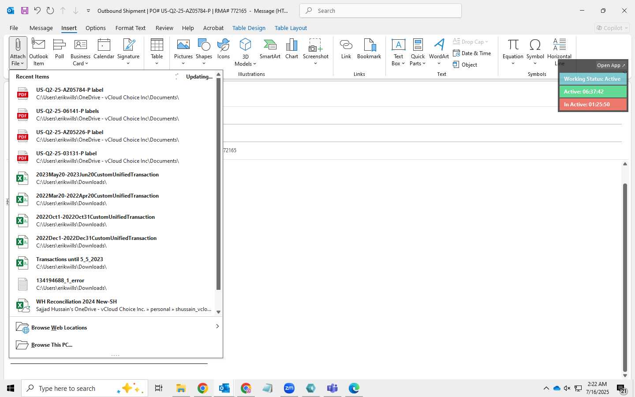Click Browse This PC
The width and height of the screenshot is (635, 397).
click(x=116, y=345)
